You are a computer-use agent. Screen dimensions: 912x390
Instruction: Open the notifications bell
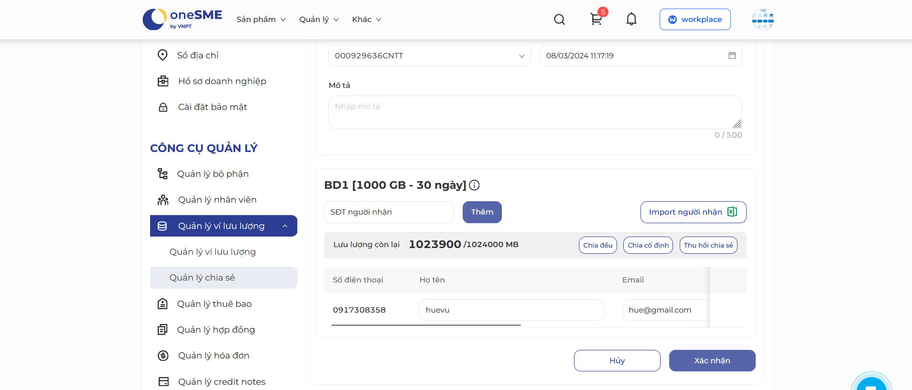click(631, 19)
